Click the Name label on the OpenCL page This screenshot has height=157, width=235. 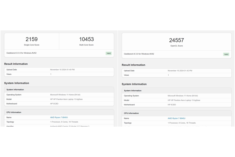pos(126,118)
